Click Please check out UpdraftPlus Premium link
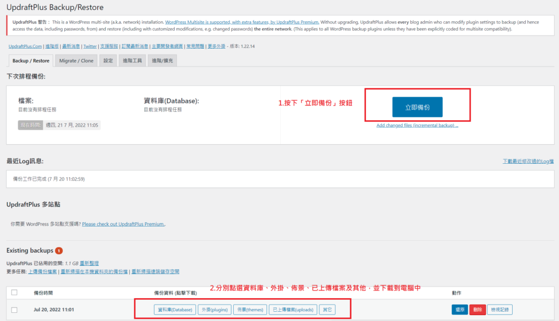 click(x=123, y=224)
